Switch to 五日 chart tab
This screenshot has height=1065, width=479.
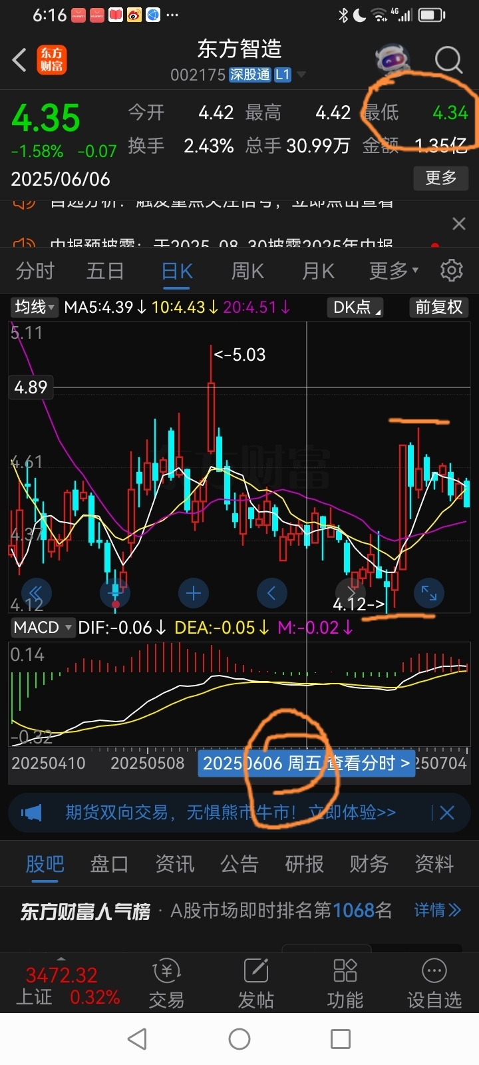pos(105,271)
